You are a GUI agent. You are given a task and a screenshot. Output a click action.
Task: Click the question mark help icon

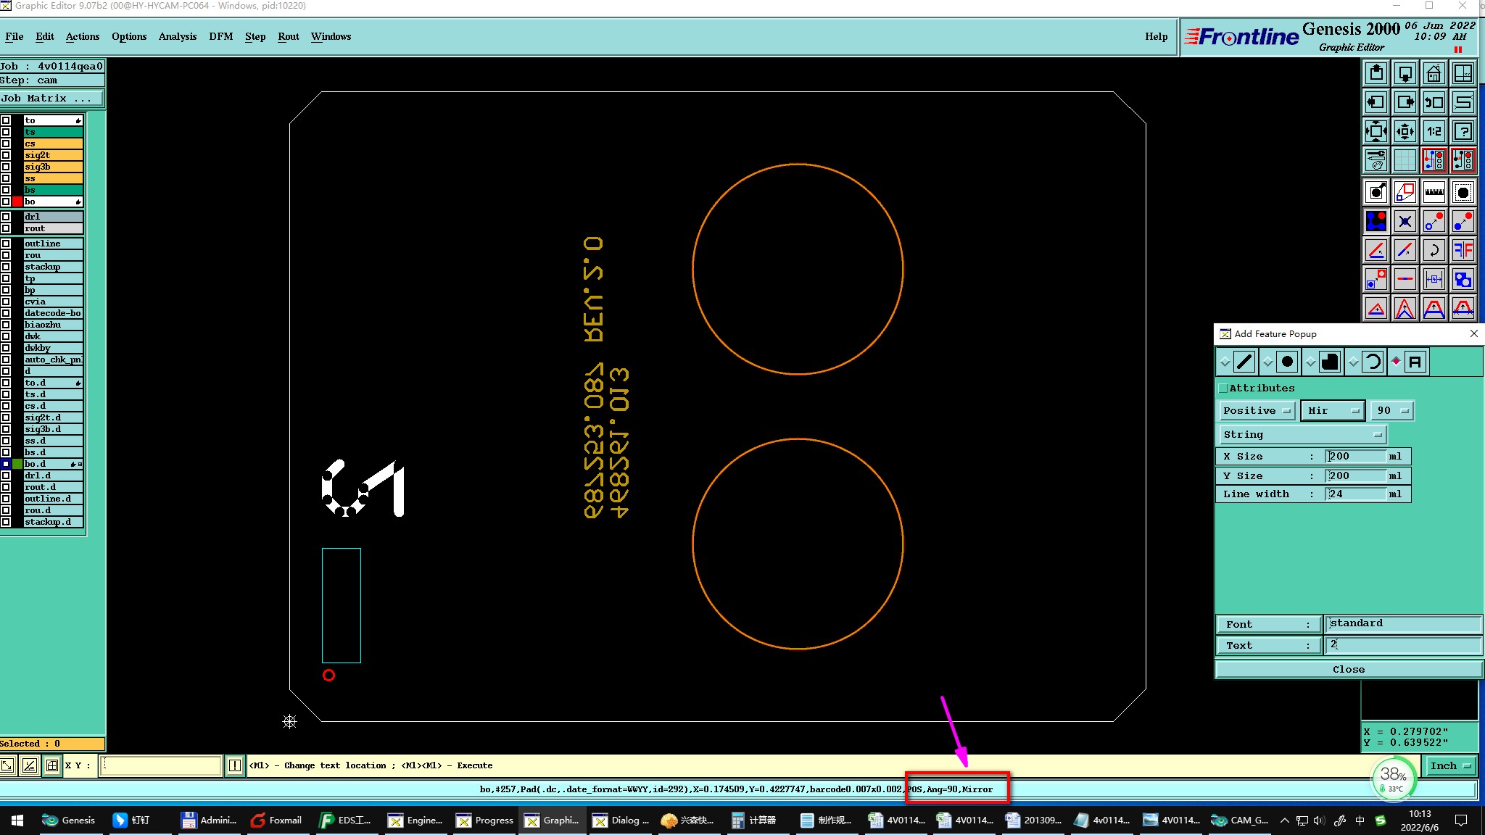point(1463,131)
